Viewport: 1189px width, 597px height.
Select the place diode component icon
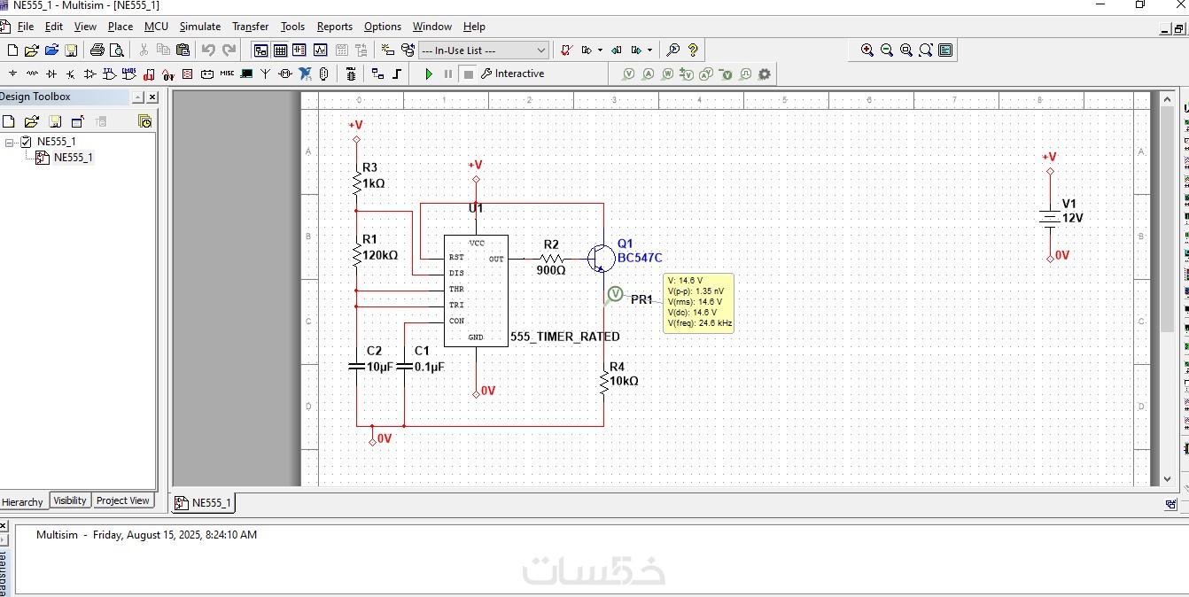tap(51, 74)
